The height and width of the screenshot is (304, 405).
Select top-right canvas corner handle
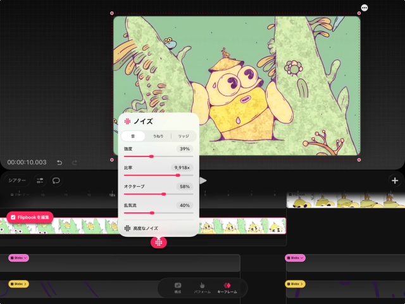click(x=359, y=13)
